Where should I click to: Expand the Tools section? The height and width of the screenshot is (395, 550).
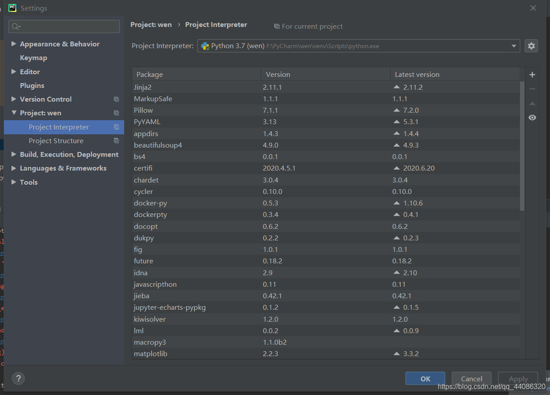(14, 182)
